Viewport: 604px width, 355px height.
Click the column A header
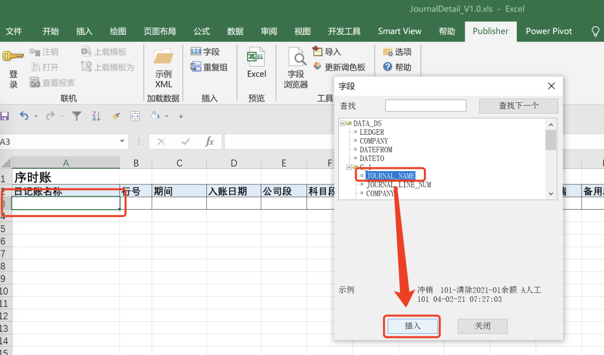[x=66, y=163]
